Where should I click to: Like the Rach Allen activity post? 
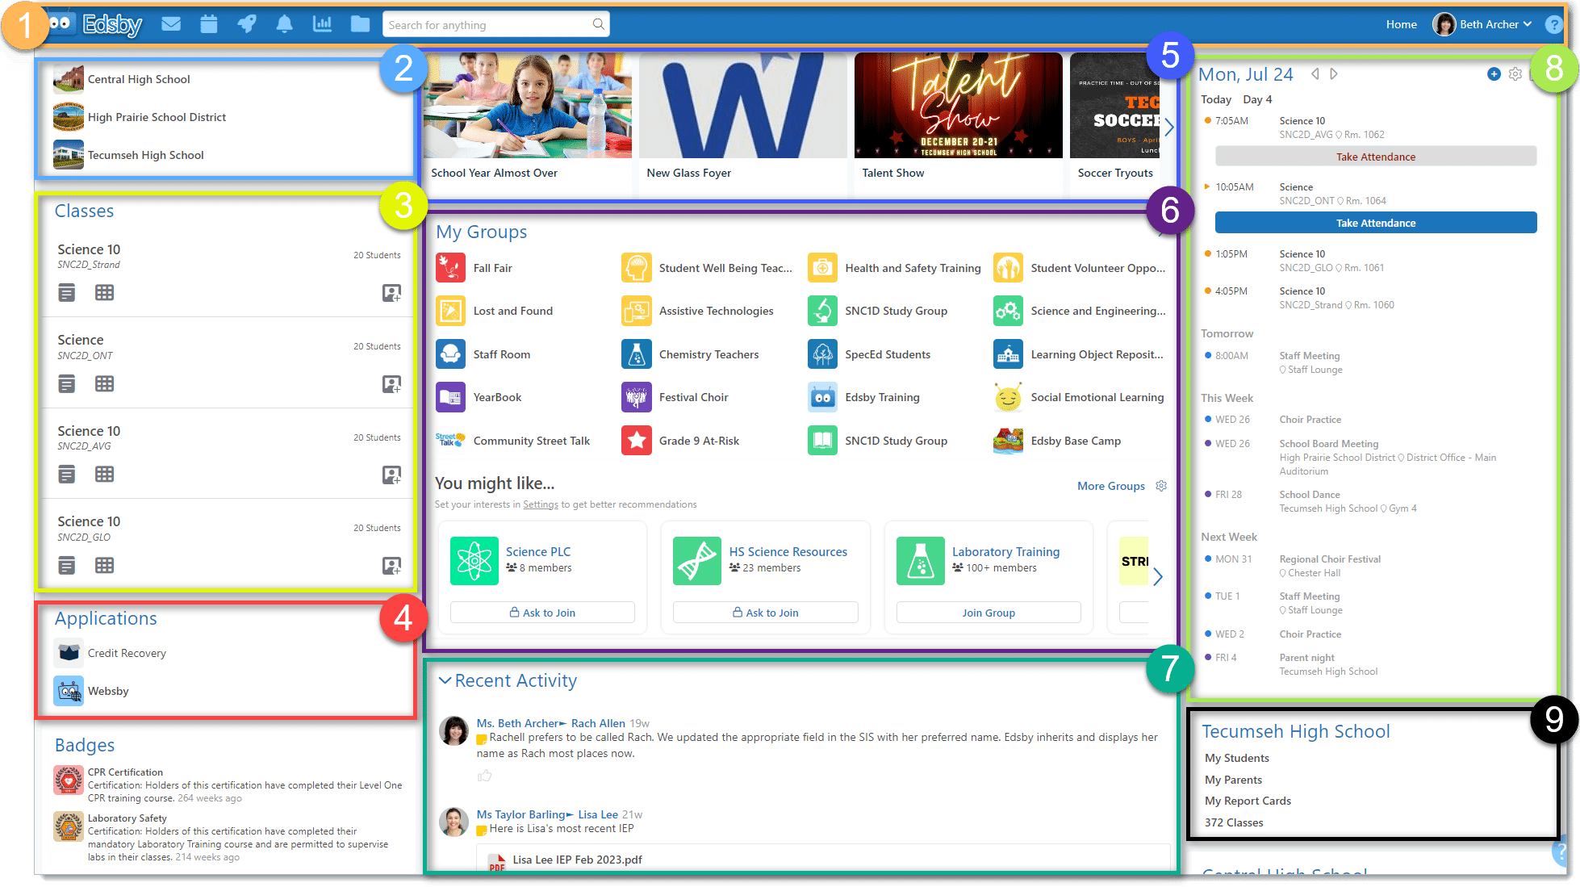(x=484, y=776)
